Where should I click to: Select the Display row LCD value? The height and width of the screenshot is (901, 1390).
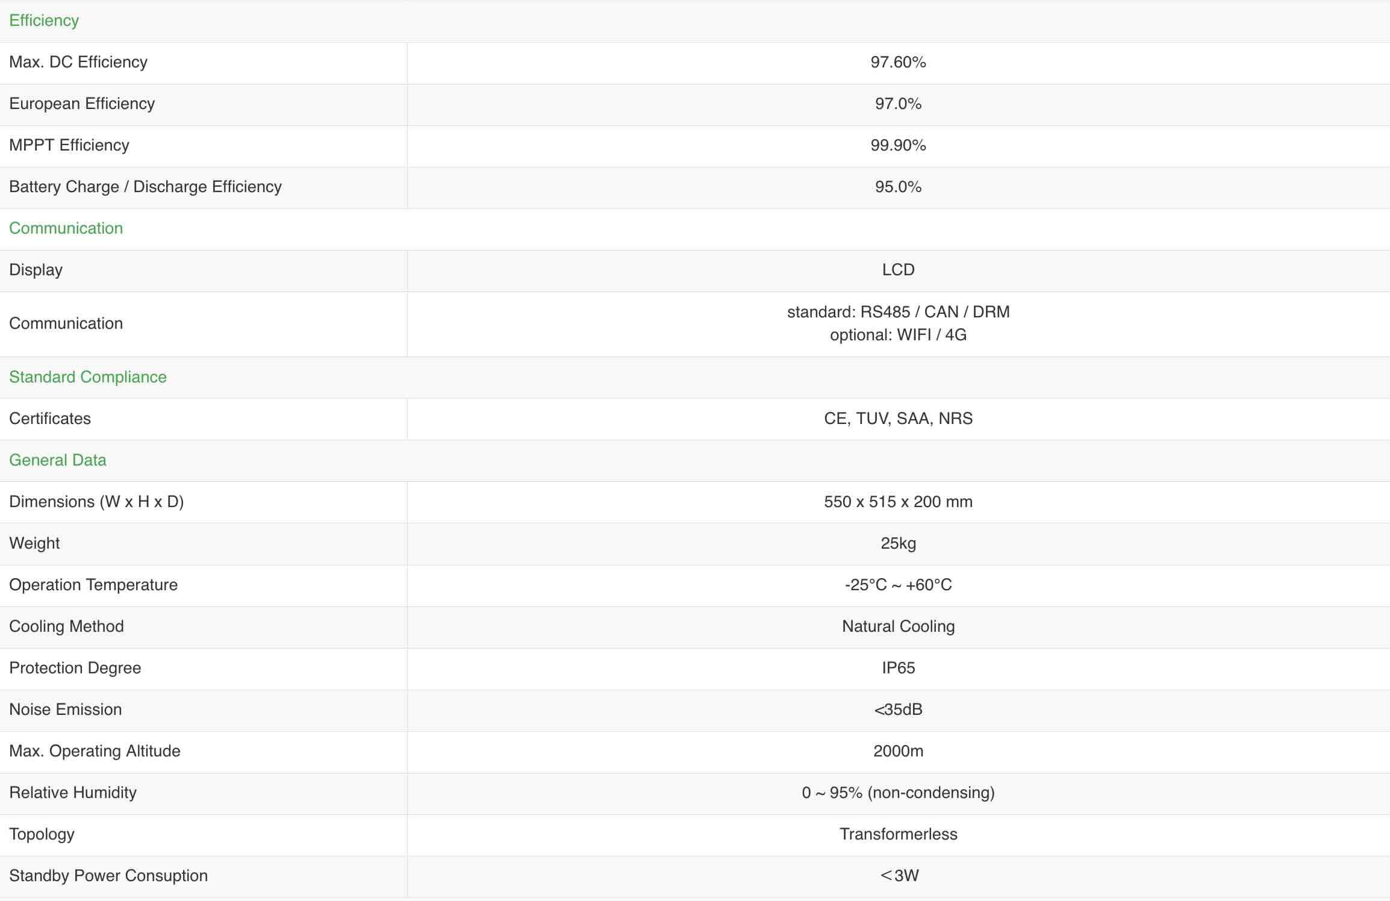pos(898,270)
